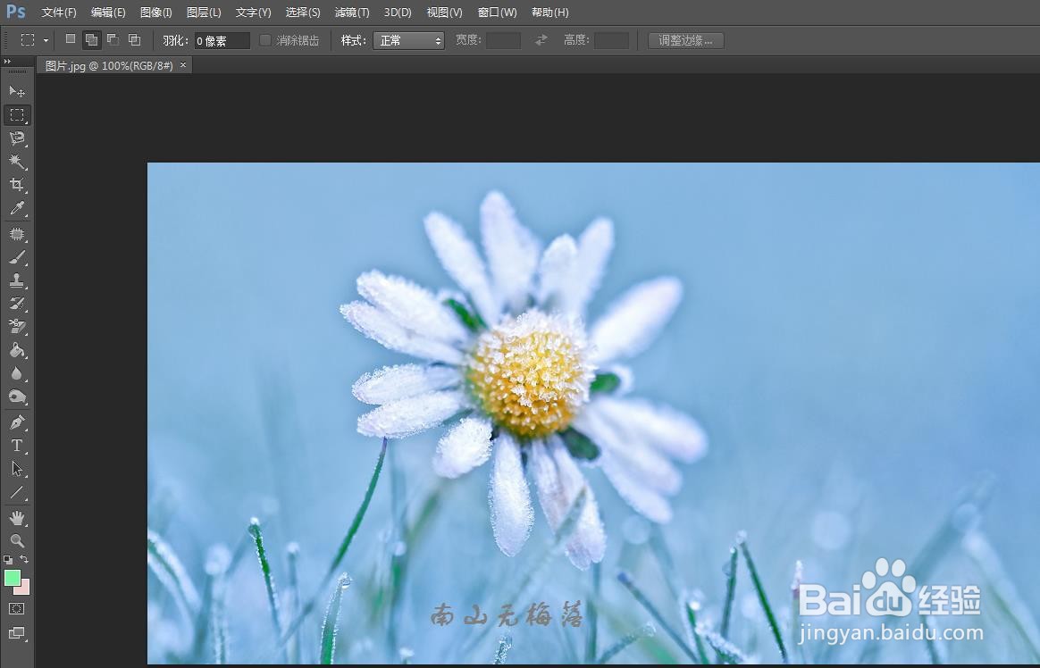Choose Add to Selection mode
1040x668 pixels.
coord(91,40)
